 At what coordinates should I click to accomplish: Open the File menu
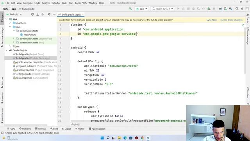[x=7, y=3]
